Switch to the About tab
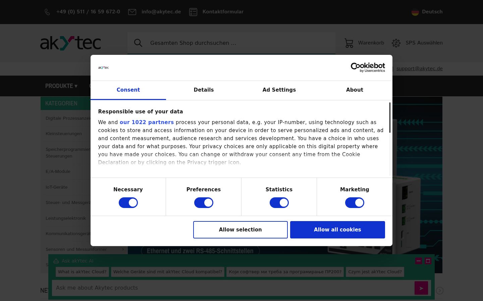 355,90
